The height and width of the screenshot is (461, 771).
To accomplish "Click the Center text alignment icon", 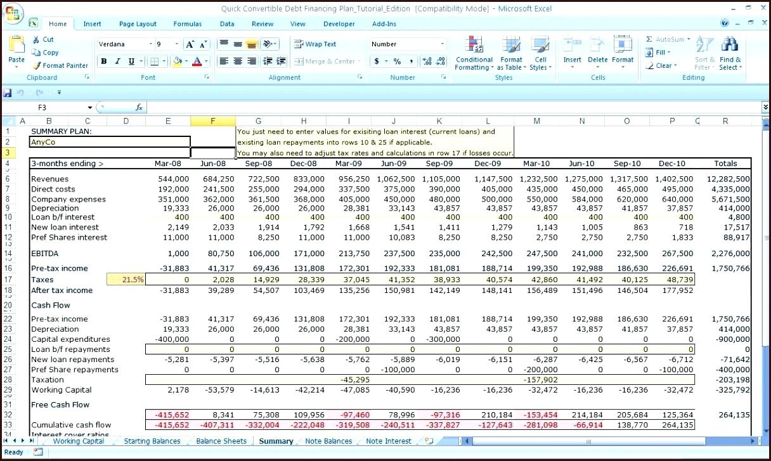I will point(238,62).
